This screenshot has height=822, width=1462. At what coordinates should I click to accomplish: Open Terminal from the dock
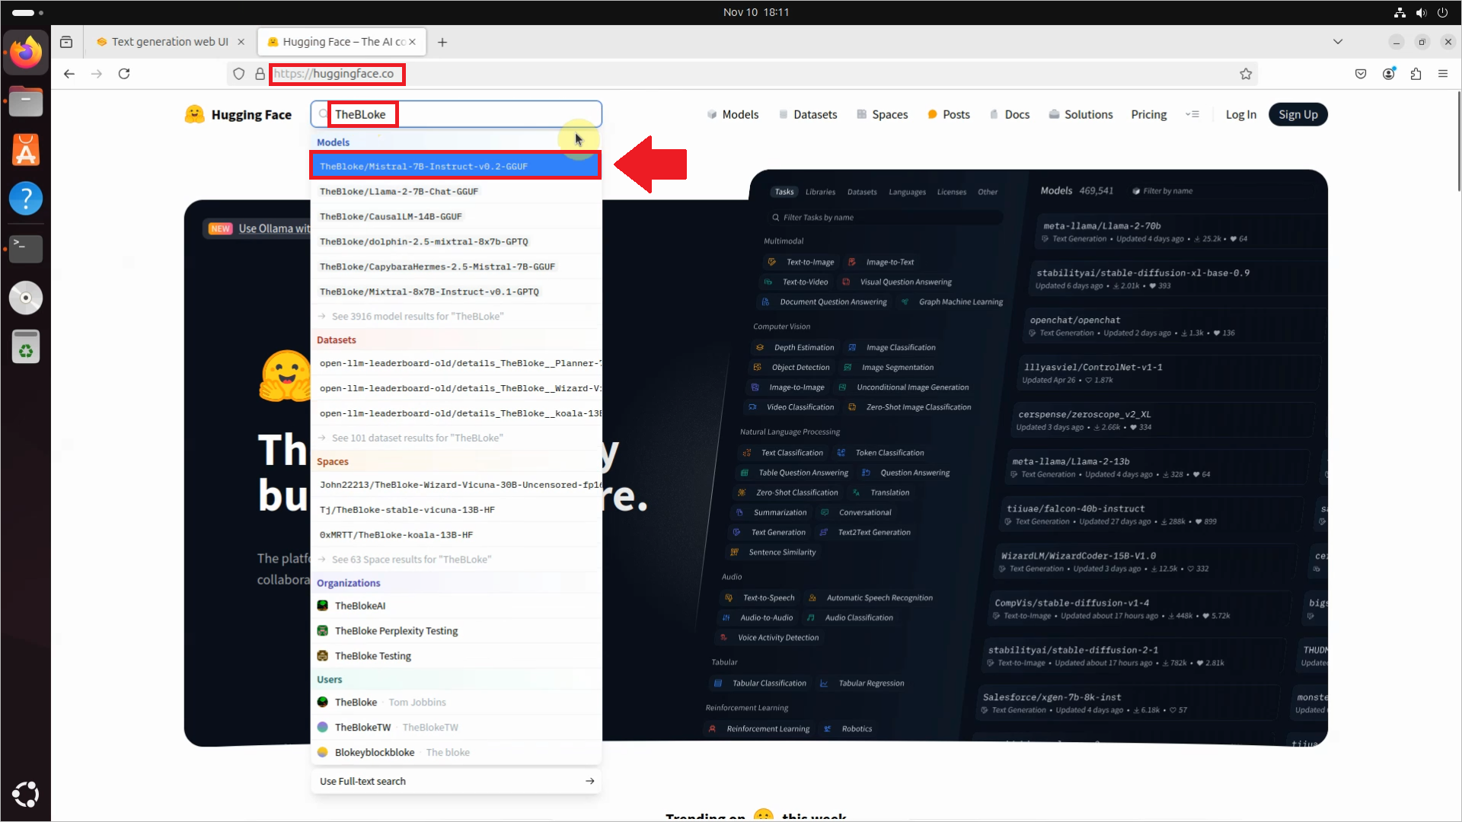click(26, 248)
